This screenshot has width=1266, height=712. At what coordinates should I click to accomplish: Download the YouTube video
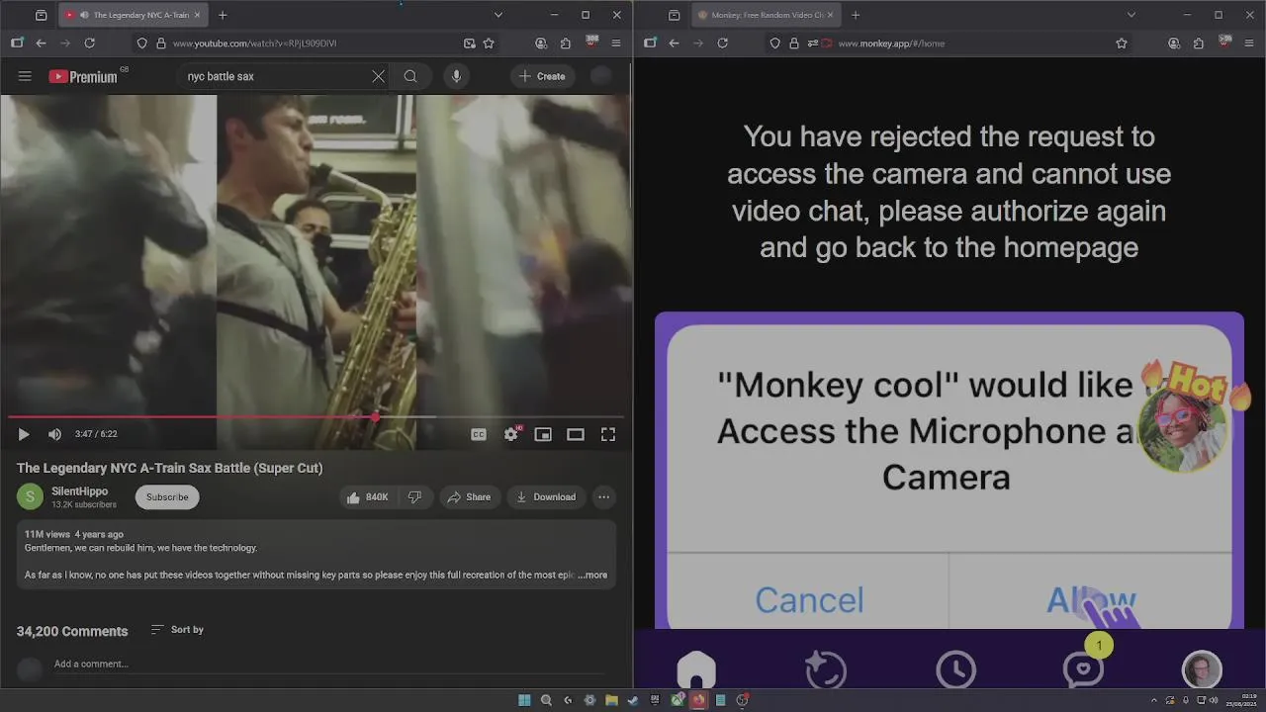[546, 497]
